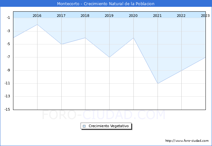Viewport: 212px width, 146px height.
Task: Click the -9 y-axis value
Action: pyautogui.click(x=8, y=70)
